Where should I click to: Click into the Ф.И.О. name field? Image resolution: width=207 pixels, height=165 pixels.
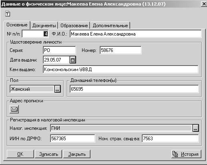(135, 34)
